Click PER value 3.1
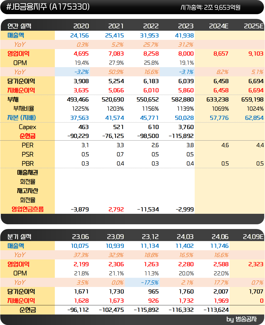Screen dimensions: 265x325 click(x=85, y=145)
